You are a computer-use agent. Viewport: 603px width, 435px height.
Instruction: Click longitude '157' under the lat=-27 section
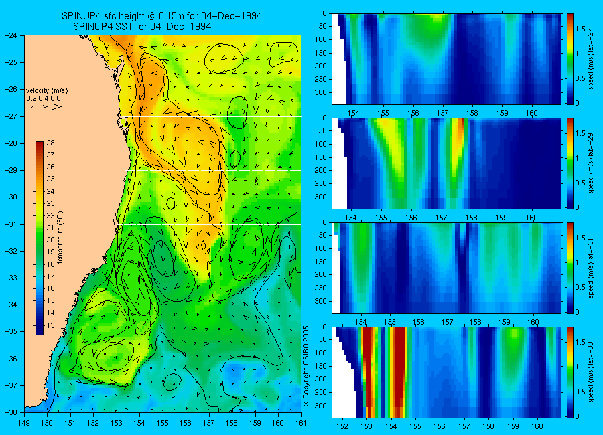[443, 113]
